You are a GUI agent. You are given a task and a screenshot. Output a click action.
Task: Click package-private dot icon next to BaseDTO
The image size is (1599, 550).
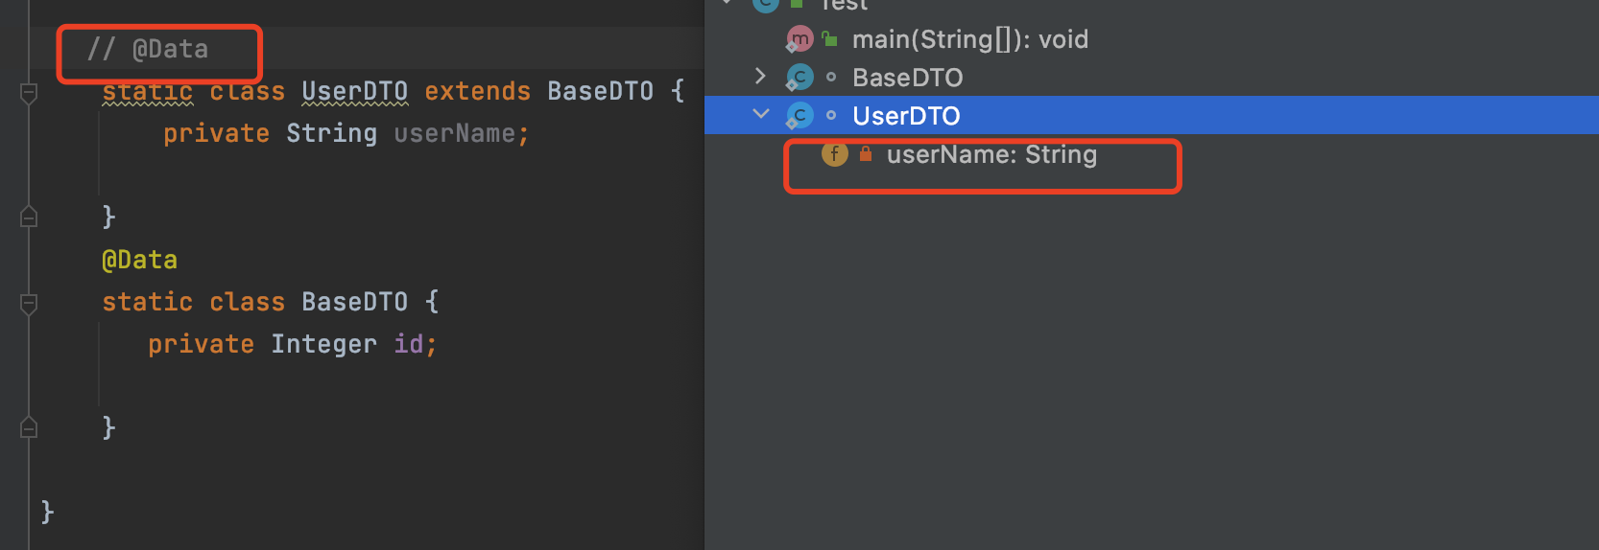831,77
